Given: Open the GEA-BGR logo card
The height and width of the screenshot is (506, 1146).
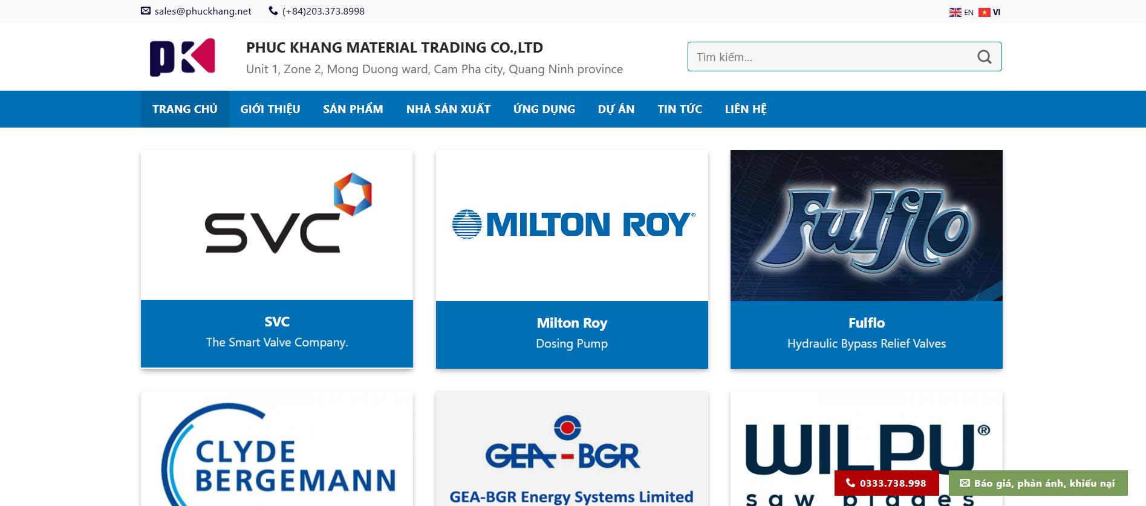Looking at the screenshot, I should tap(572, 449).
